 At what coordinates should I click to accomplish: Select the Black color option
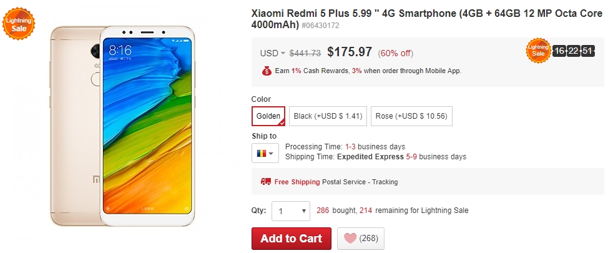coord(328,116)
